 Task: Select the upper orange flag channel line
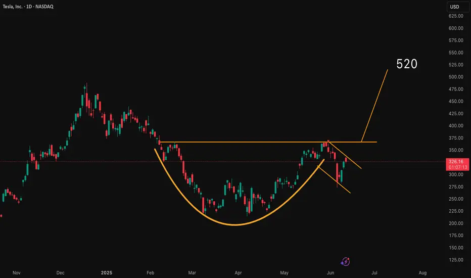click(346, 156)
